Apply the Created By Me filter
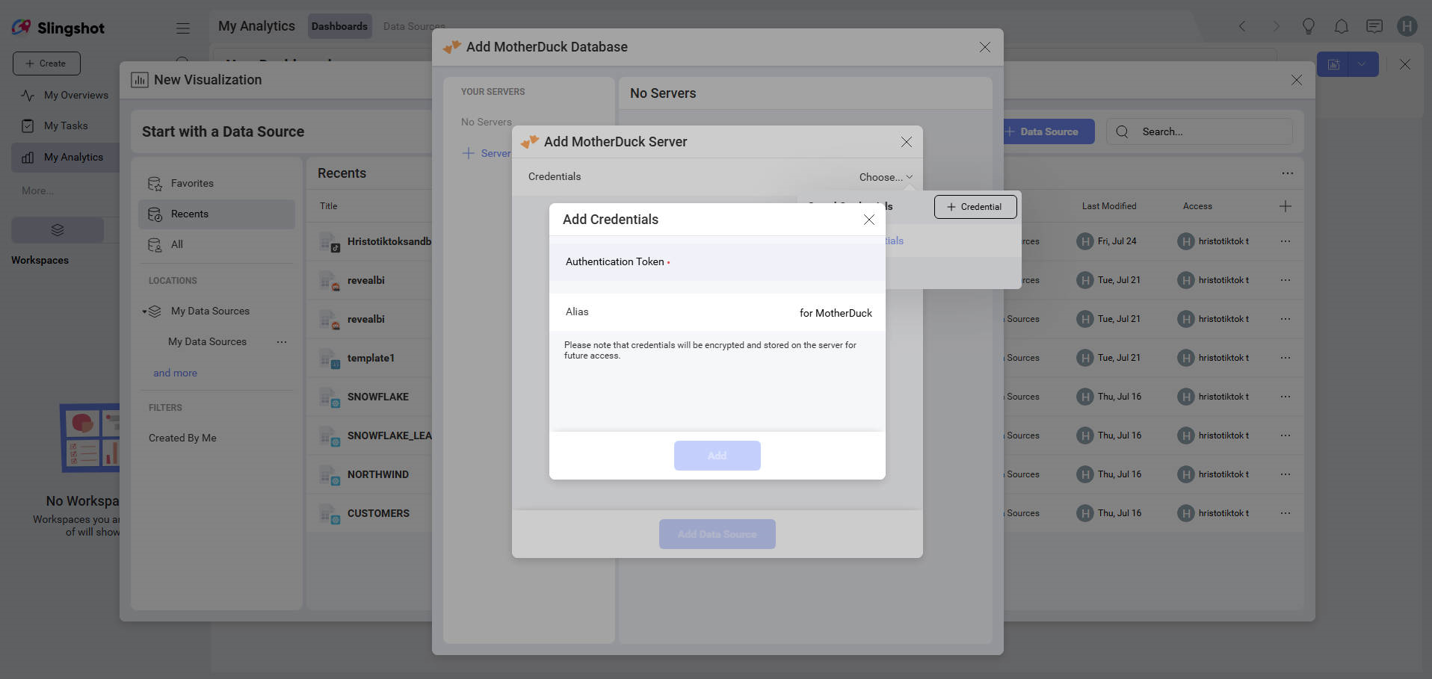Viewport: 1432px width, 679px height. (x=182, y=438)
